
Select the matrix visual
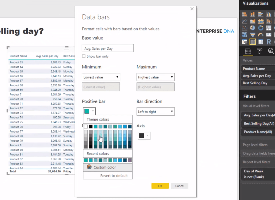pos(261,42)
